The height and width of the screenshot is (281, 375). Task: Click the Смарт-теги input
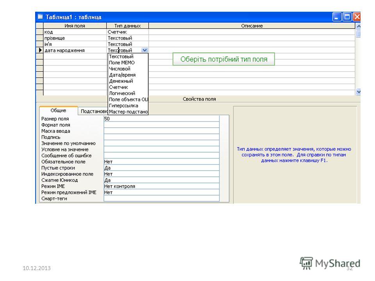coord(161,199)
